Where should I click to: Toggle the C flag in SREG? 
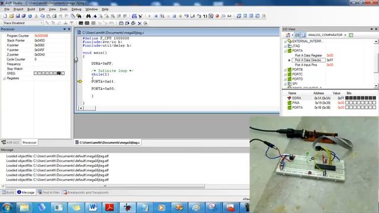coord(63,73)
